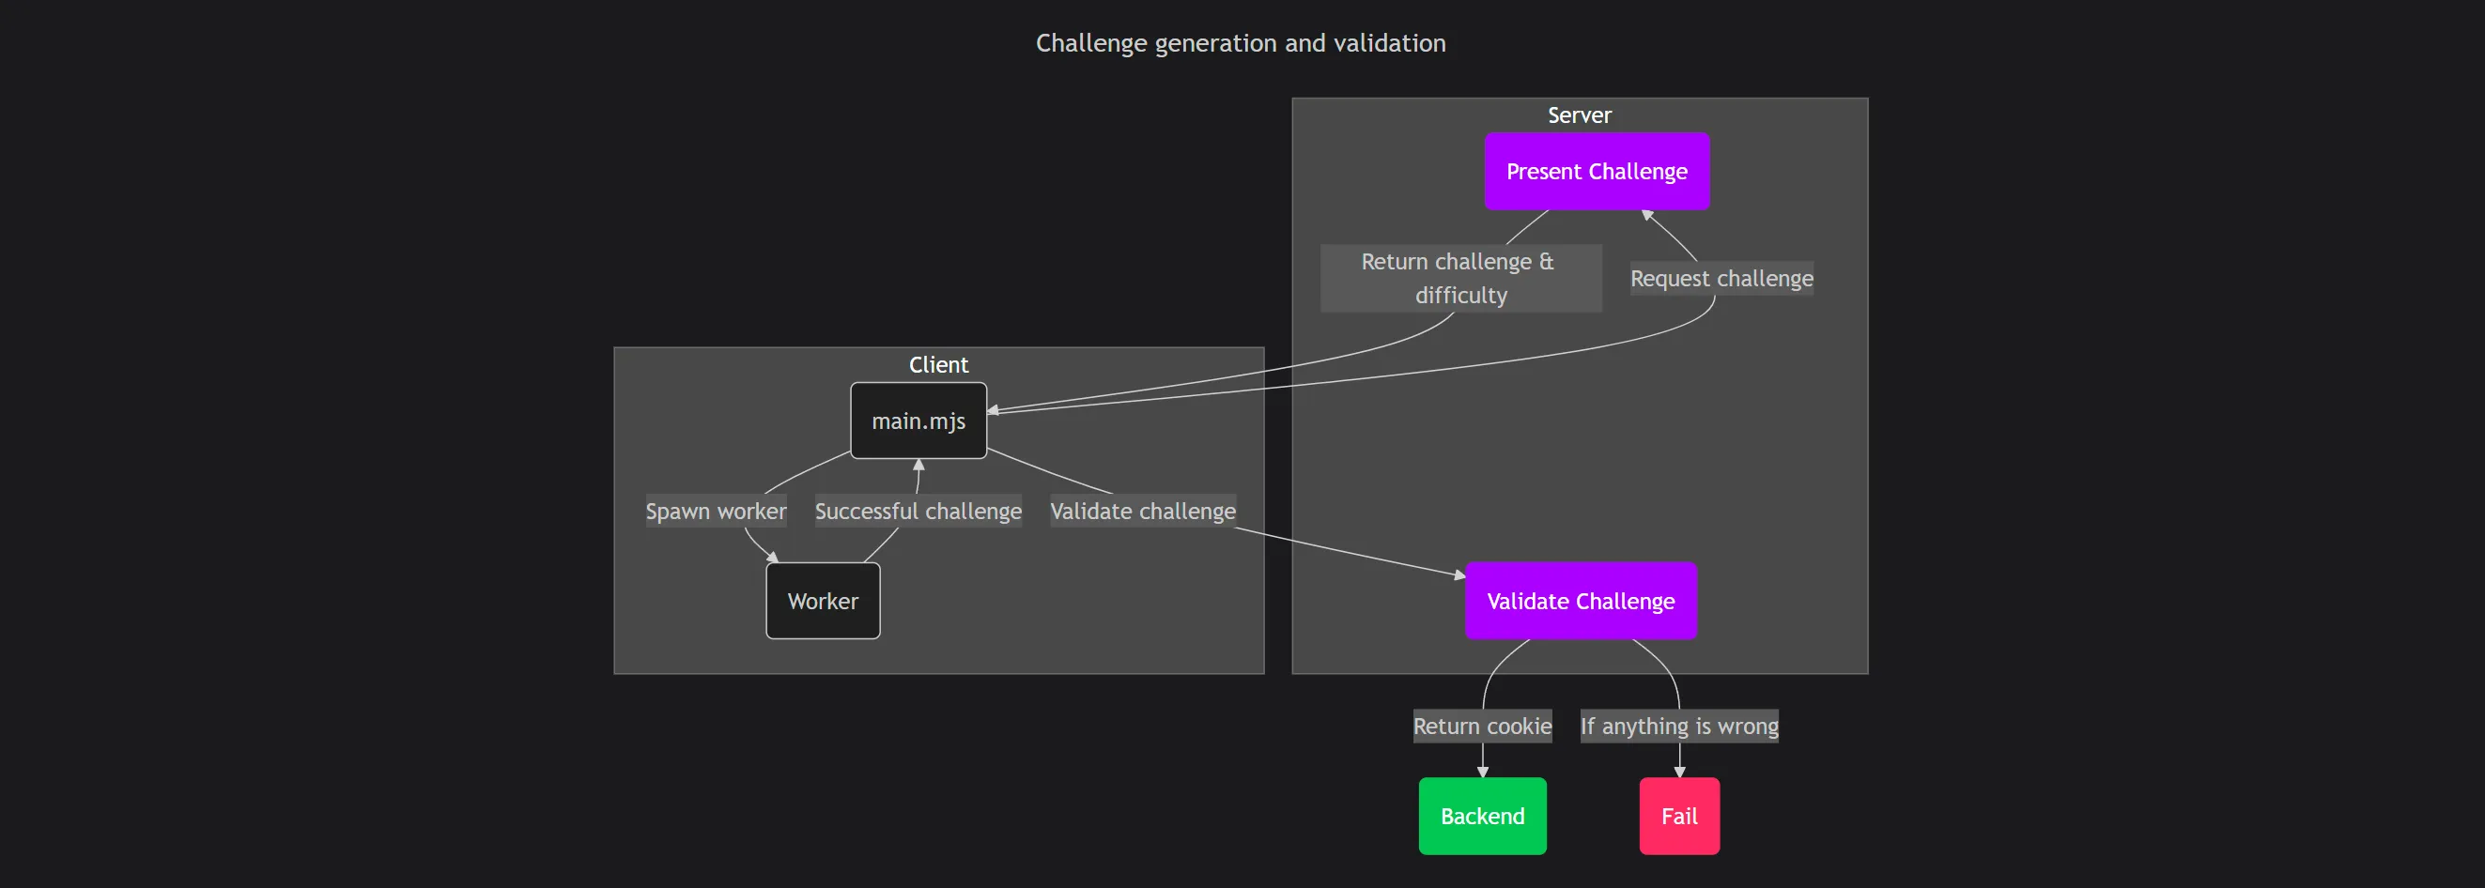Select the purple Present Challenge node
Viewport: 2485px width, 888px height.
point(1597,172)
